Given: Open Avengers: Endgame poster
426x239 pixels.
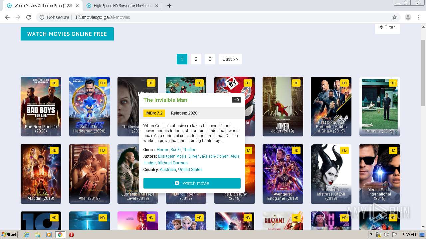Looking at the screenshot, I should click(283, 174).
